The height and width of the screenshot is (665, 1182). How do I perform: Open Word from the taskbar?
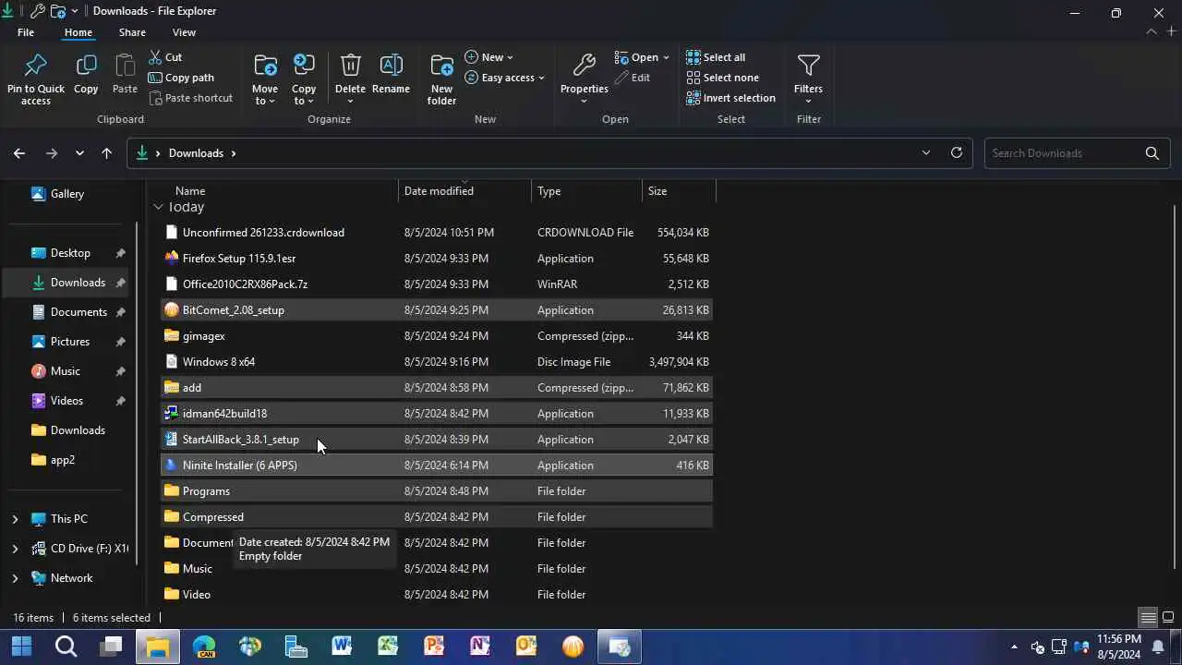click(x=342, y=646)
